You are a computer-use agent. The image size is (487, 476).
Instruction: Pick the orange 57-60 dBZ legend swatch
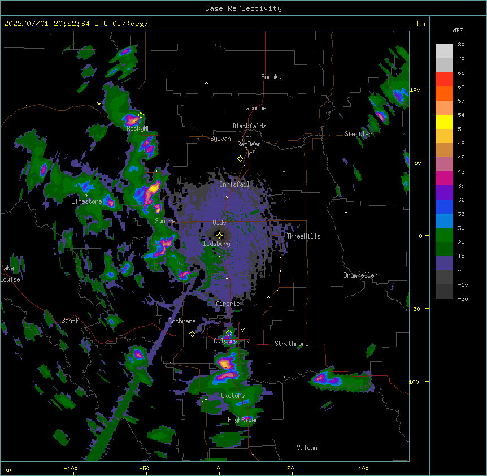[x=444, y=94]
